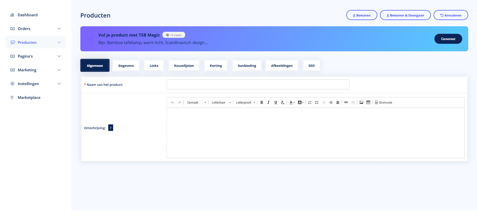The height and width of the screenshot is (216, 477).
Task: Insert a numbered list
Action: (310, 103)
